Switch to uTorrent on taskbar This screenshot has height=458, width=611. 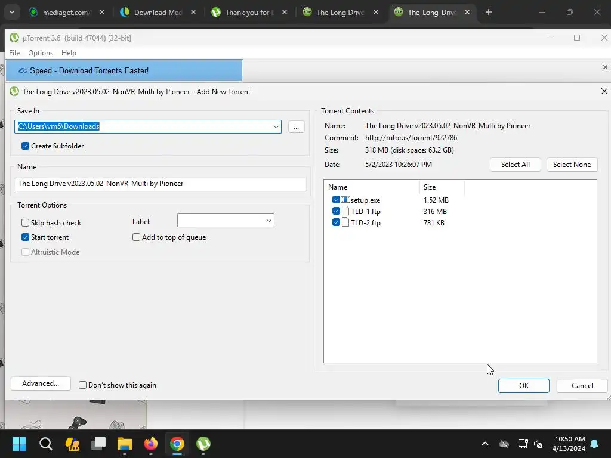coord(203,444)
